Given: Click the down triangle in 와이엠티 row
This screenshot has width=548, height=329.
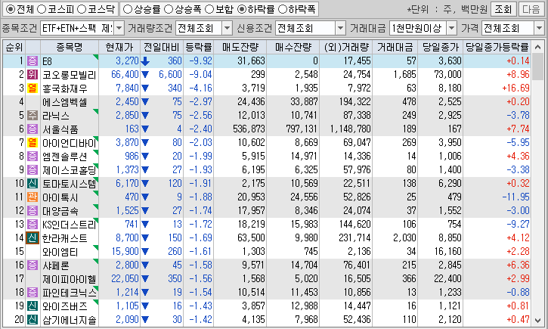Looking at the screenshot, I should pyautogui.click(x=145, y=252).
